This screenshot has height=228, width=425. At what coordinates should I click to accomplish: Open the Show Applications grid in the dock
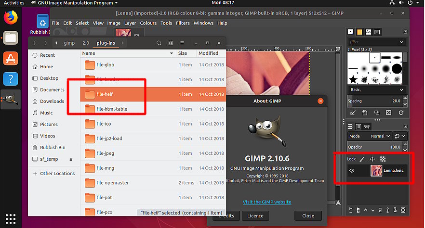pos(11,219)
